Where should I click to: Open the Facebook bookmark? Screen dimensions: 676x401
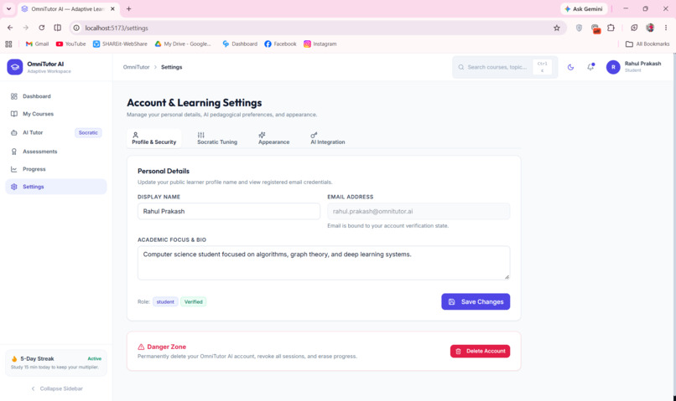280,44
